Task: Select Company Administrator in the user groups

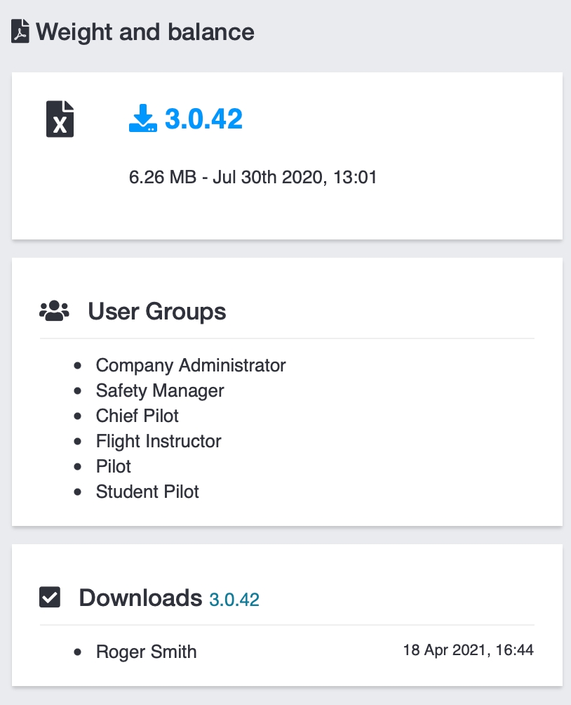Action: pos(191,365)
